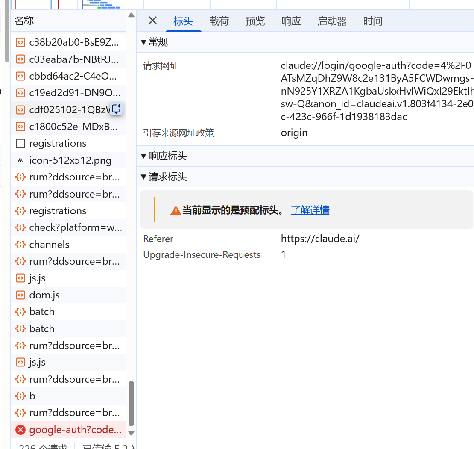The height and width of the screenshot is (449, 474).
Task: Open the 预览 tab
Action: pyautogui.click(x=255, y=21)
